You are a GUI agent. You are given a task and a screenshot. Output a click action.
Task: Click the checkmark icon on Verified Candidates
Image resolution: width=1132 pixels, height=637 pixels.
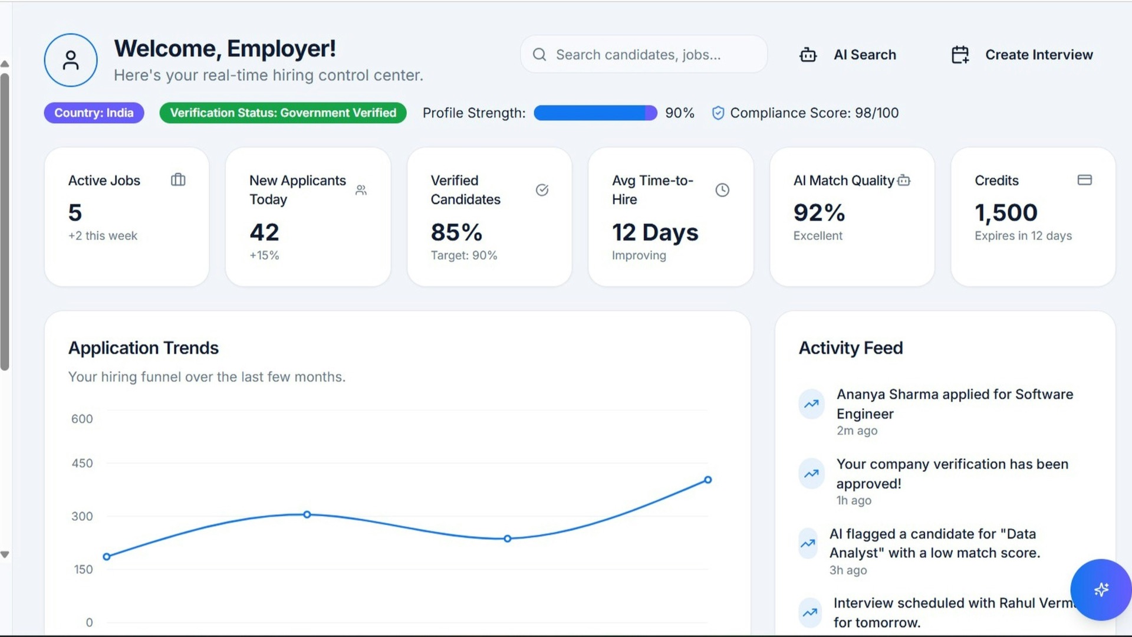click(x=542, y=190)
